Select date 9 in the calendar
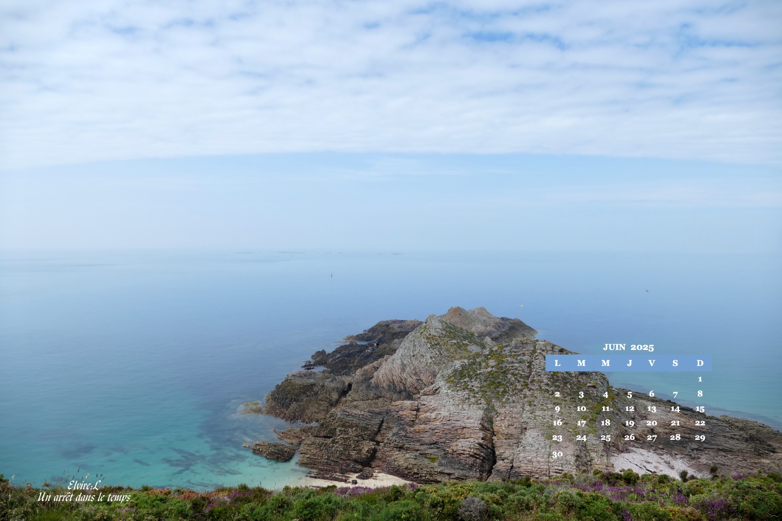Screen dimensions: 782x521 557,409
